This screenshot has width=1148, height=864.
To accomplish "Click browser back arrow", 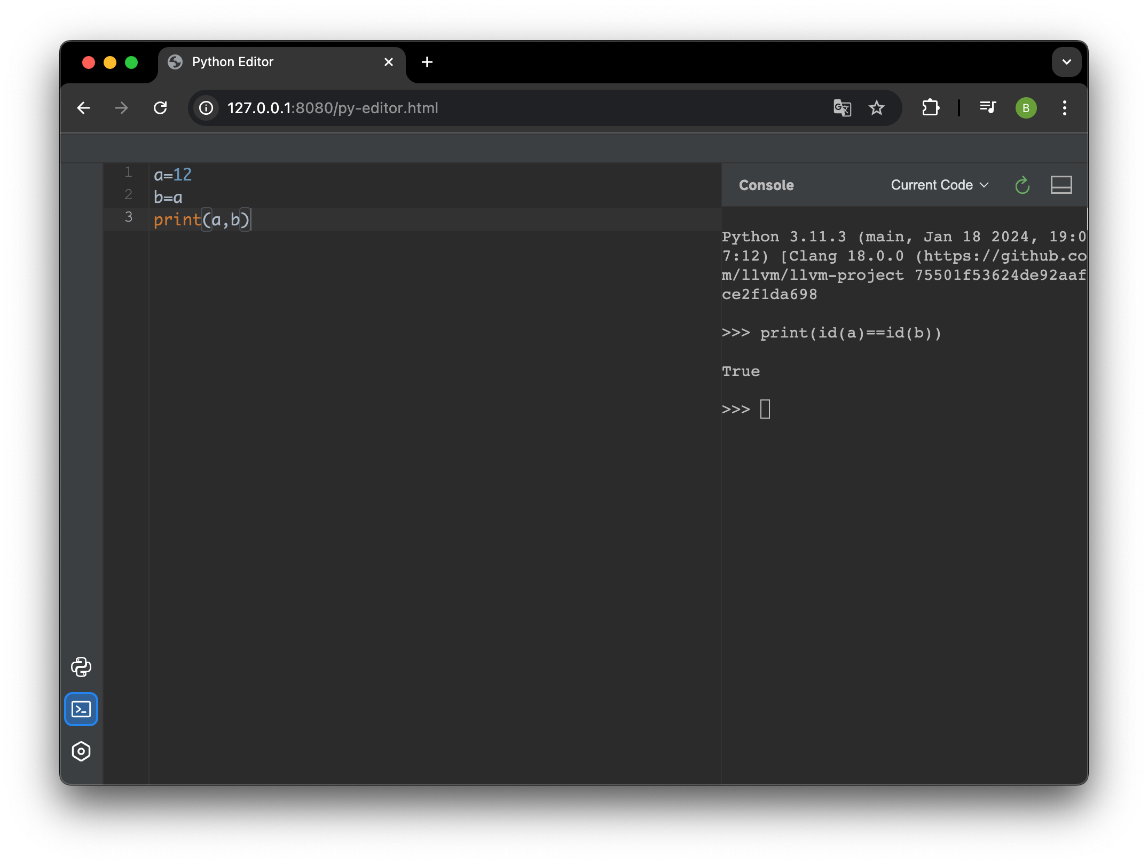I will 83,108.
